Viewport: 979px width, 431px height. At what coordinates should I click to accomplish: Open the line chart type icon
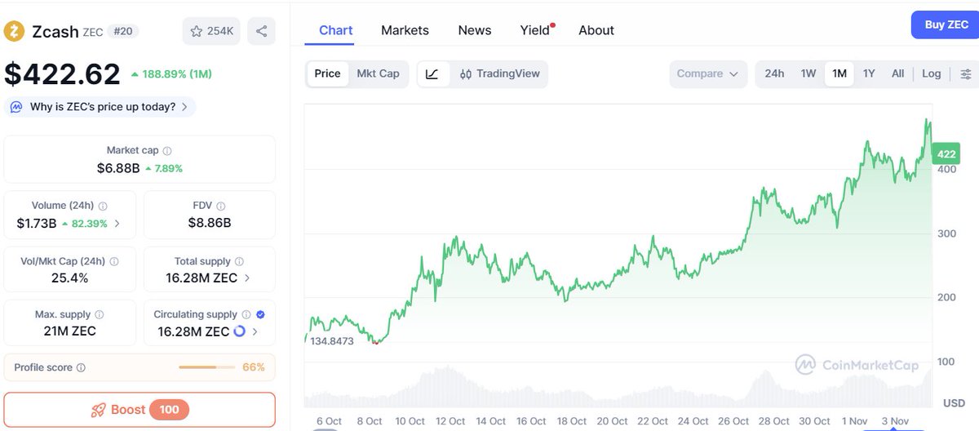(432, 73)
